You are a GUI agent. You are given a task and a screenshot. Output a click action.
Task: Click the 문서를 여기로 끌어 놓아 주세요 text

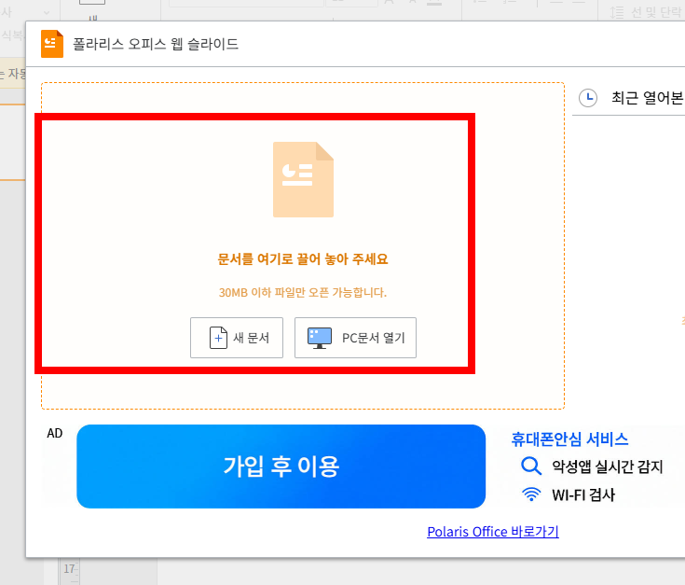point(303,258)
